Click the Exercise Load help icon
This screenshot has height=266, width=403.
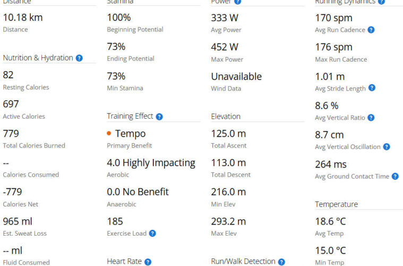coord(152,233)
